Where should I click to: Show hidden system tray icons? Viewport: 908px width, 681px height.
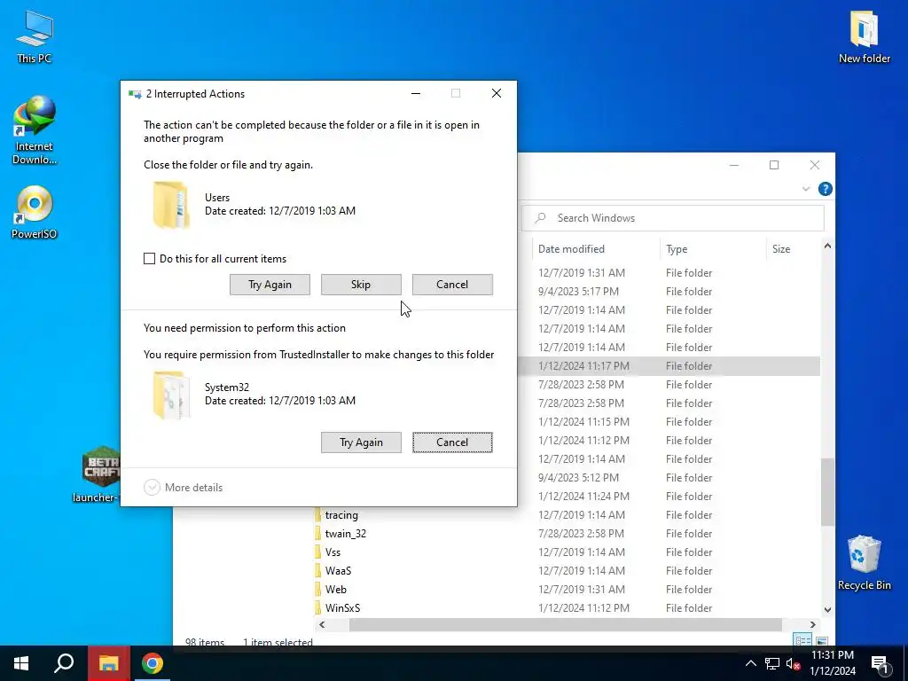(750, 663)
